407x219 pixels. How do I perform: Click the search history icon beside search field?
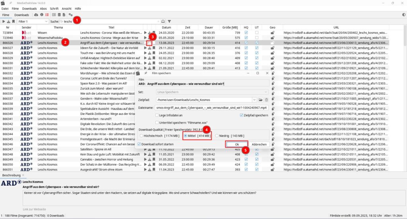click(163, 21)
